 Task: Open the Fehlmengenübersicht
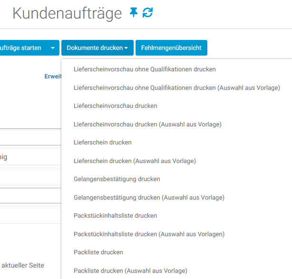pos(171,48)
